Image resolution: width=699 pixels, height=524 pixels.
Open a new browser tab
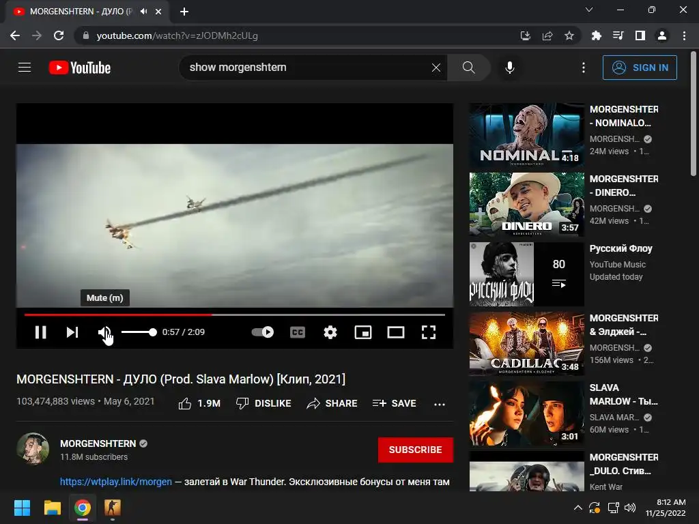pyautogui.click(x=184, y=12)
